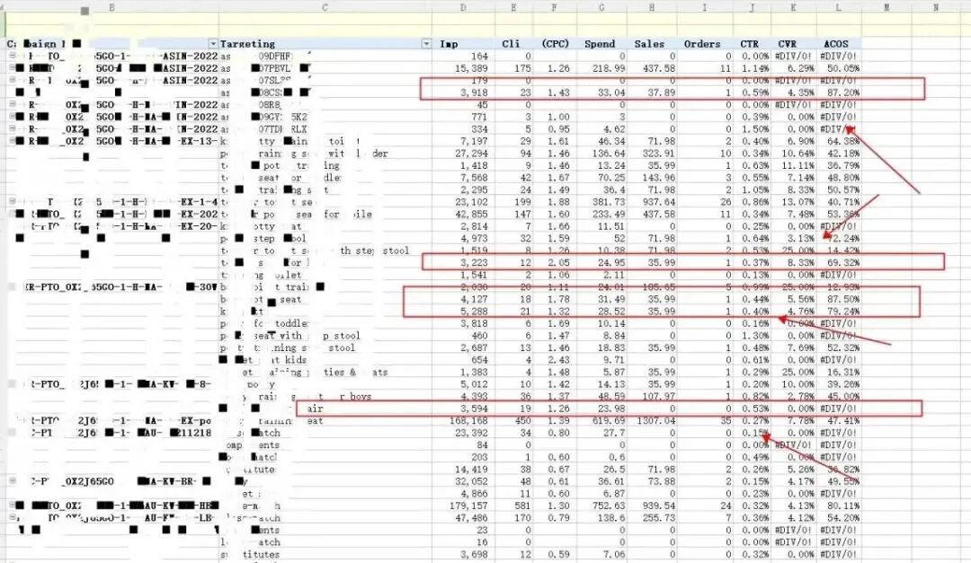Select column G header
The height and width of the screenshot is (563, 971).
(601, 7)
